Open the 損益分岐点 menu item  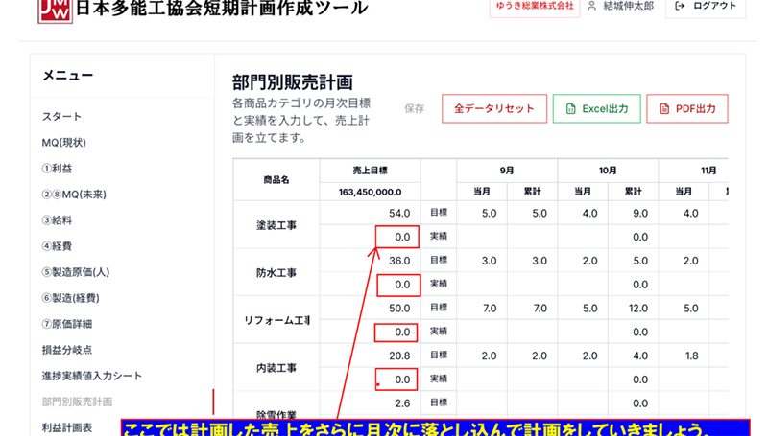[x=67, y=350]
